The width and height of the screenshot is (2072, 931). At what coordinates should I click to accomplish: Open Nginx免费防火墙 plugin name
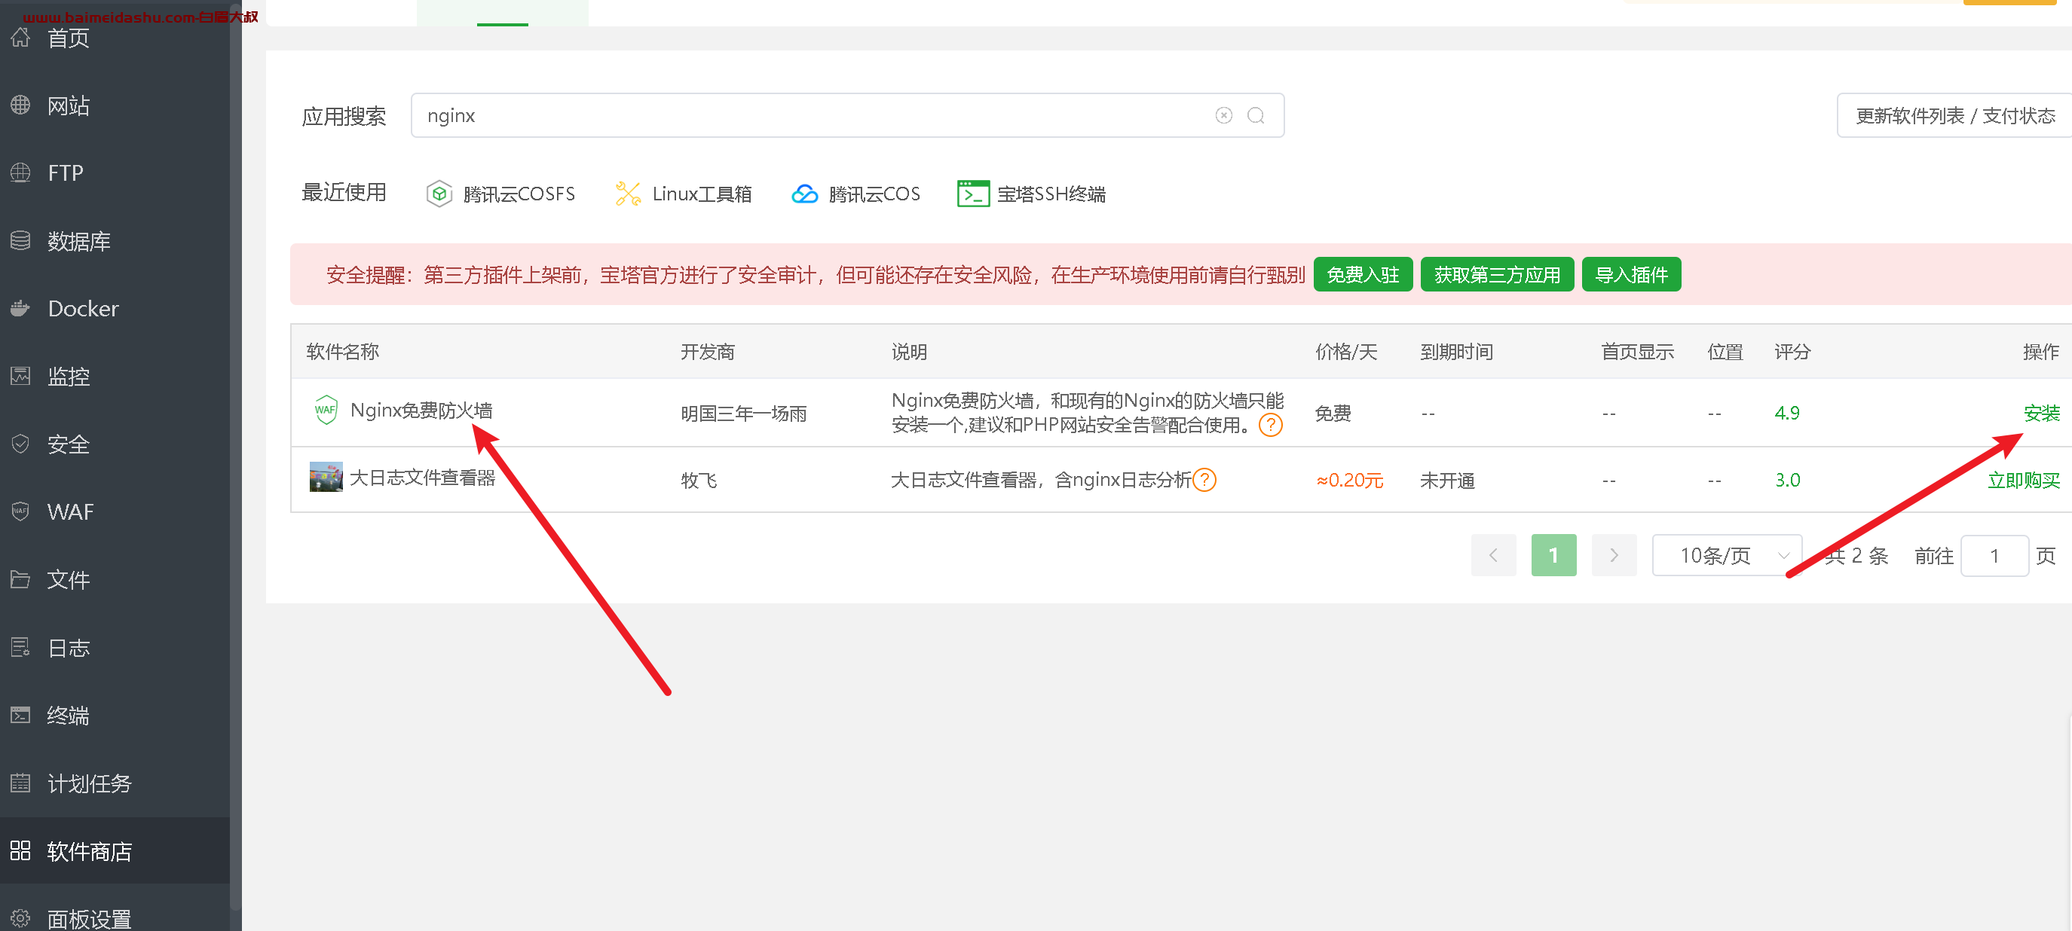[x=421, y=410]
